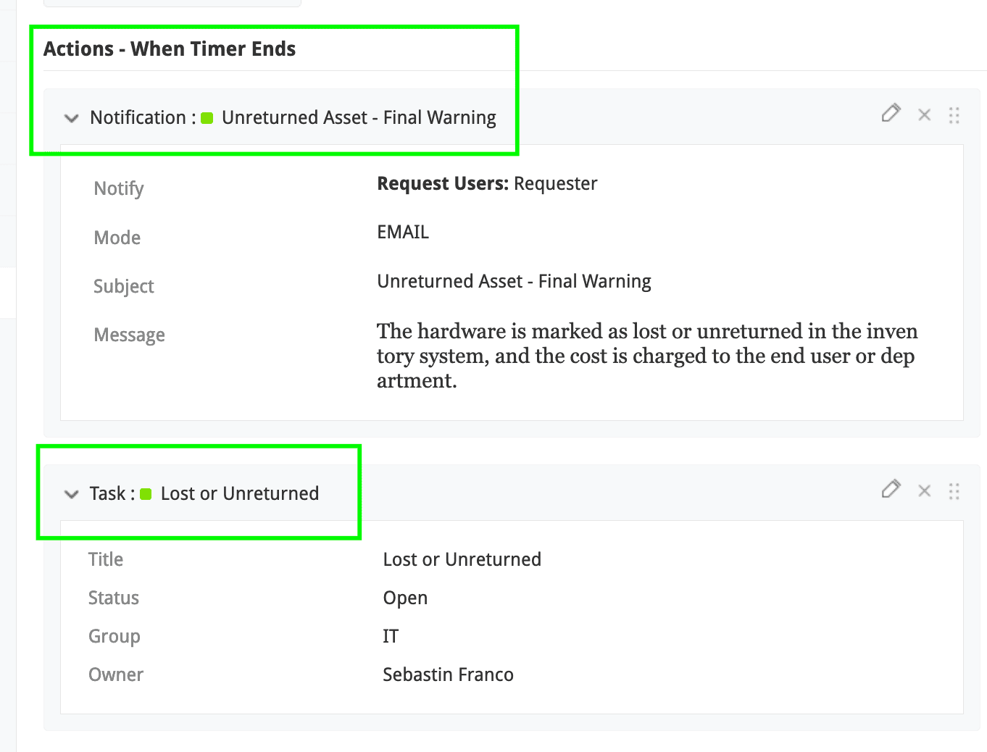Collapse the Notification action section
The width and height of the screenshot is (987, 752).
click(x=71, y=118)
